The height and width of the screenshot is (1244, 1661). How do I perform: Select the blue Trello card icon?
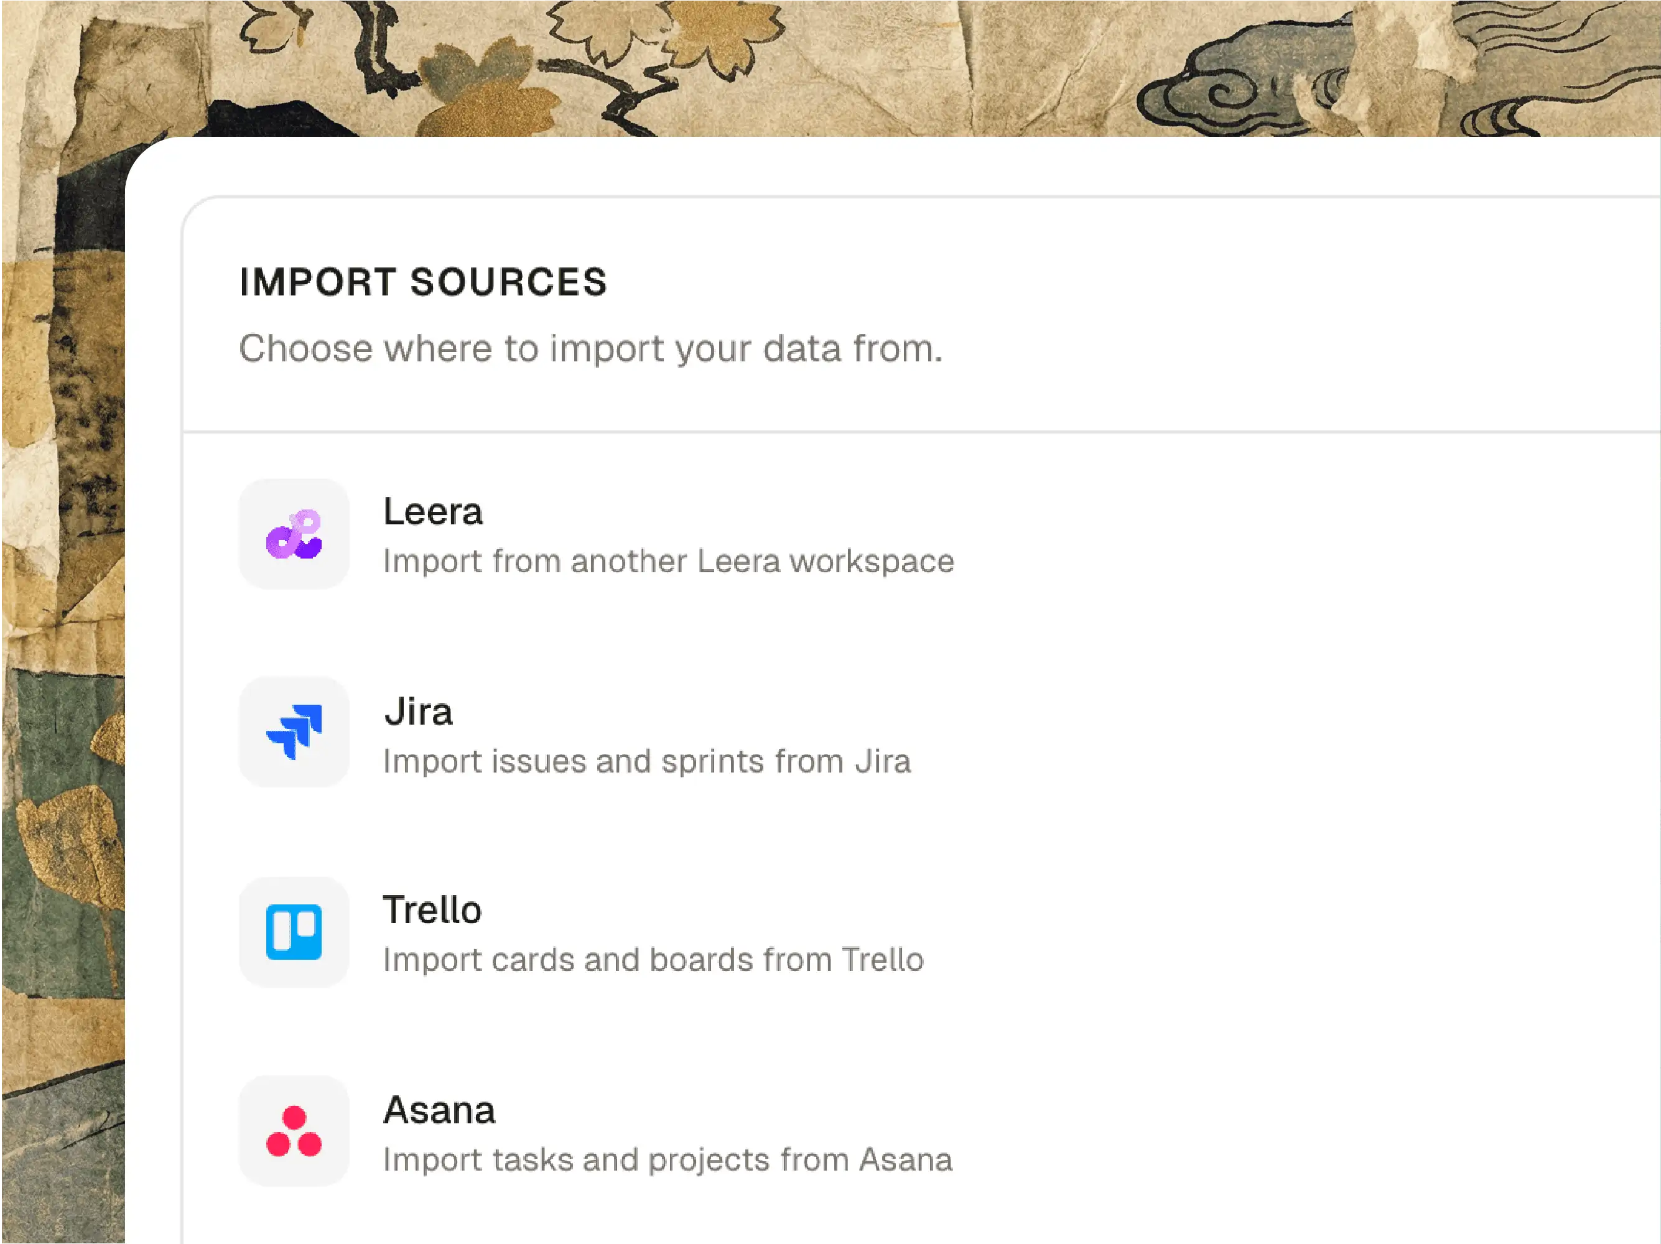coord(294,932)
